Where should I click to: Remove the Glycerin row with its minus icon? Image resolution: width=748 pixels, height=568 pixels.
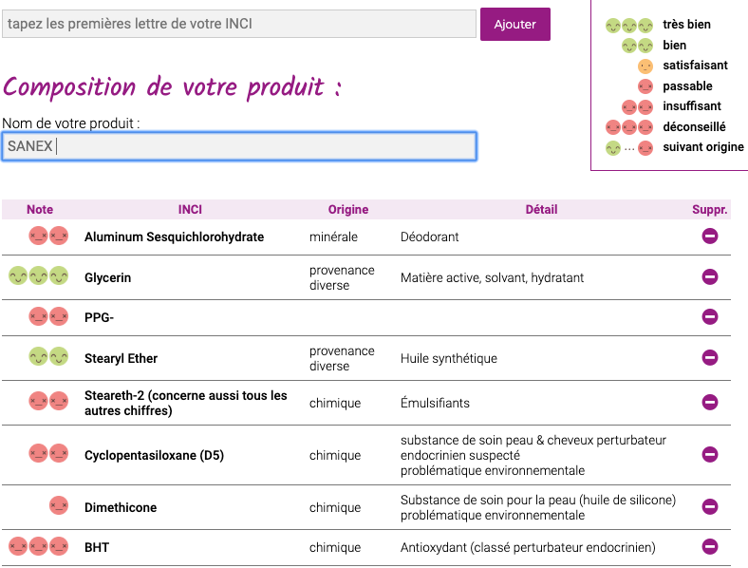coord(710,276)
